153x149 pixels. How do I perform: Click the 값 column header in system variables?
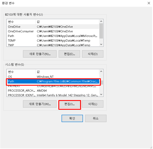click(67, 72)
